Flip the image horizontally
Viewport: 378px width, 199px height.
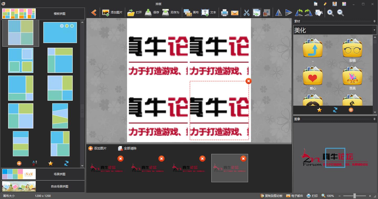pos(279,13)
